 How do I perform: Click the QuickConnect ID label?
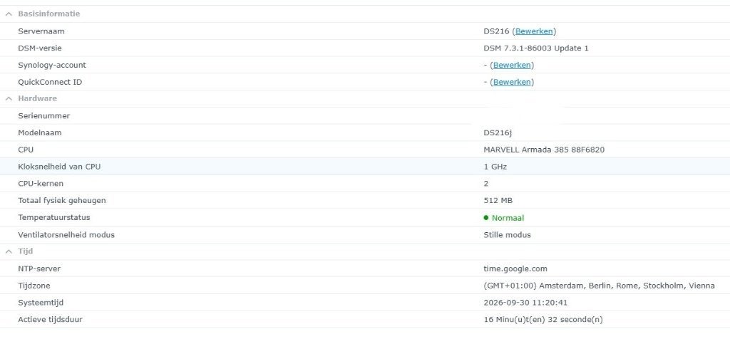[50, 82]
